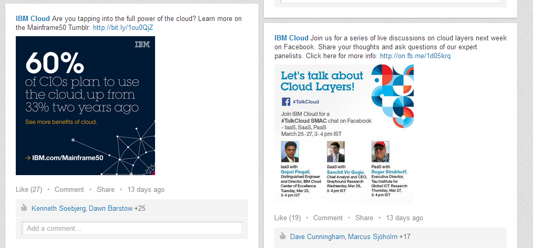Like the Cloud Layers post (19 likes)
Viewport: 533px width, 248px height.
coord(281,218)
